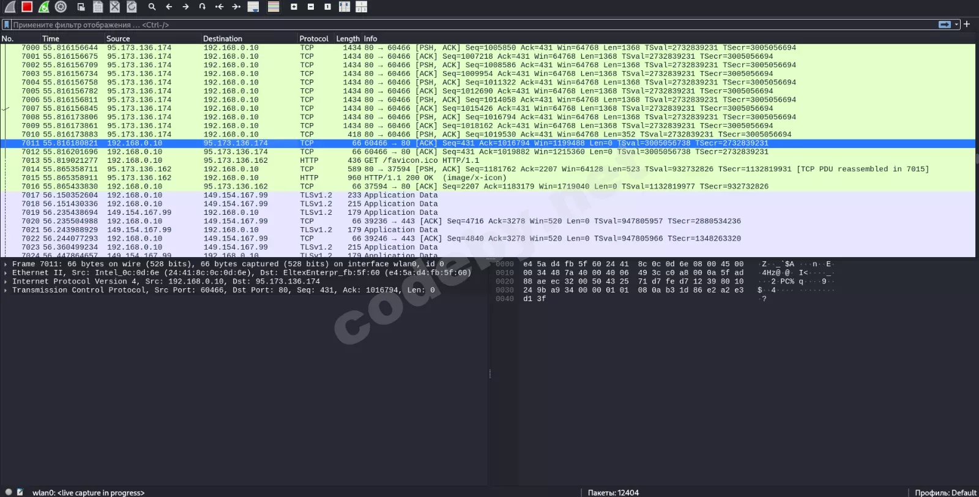This screenshot has width=979, height=497.
Task: Click wlan0 live capture status text
Action: pos(89,493)
